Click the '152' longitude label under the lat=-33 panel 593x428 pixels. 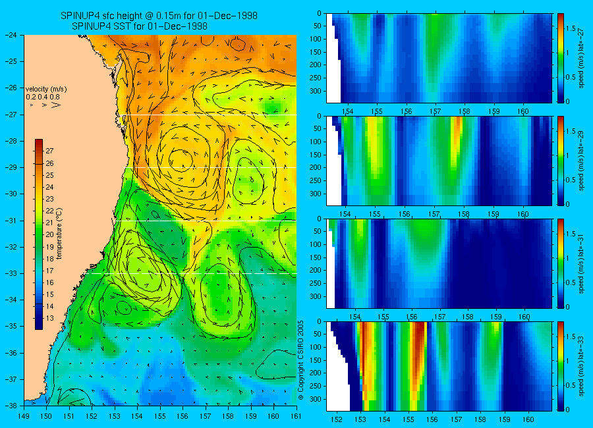(x=336, y=419)
